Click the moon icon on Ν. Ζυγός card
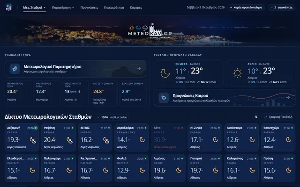 pos(216,140)
